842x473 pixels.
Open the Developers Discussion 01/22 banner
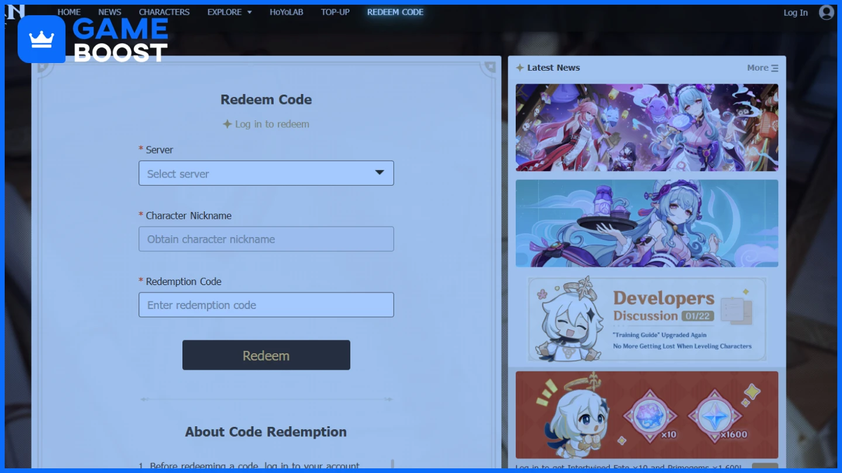[647, 319]
